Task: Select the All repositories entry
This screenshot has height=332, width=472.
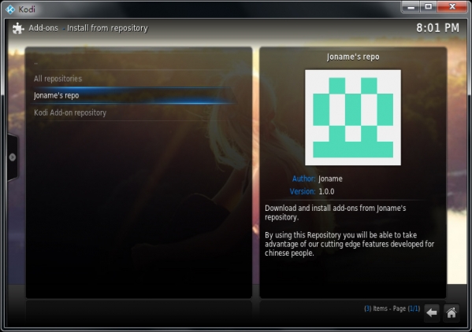Action: (132, 79)
